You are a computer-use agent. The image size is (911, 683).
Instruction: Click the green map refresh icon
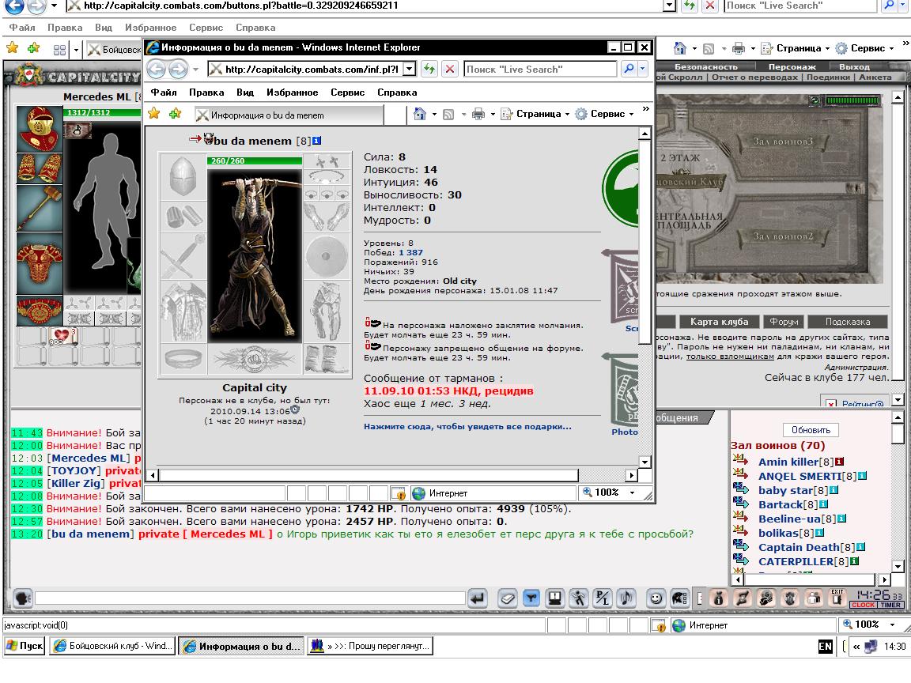click(815, 100)
